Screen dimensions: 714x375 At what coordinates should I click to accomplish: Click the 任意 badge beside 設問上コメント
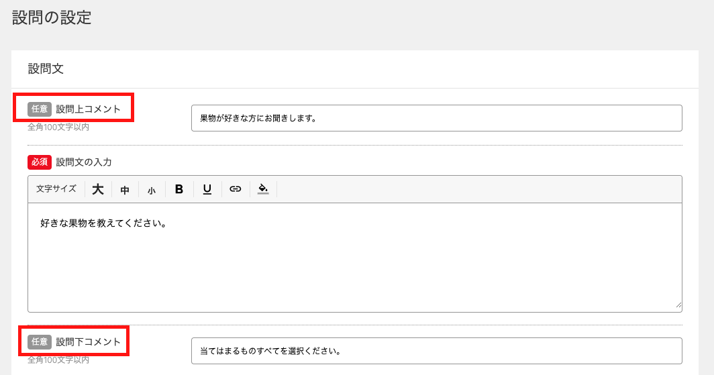(x=40, y=109)
